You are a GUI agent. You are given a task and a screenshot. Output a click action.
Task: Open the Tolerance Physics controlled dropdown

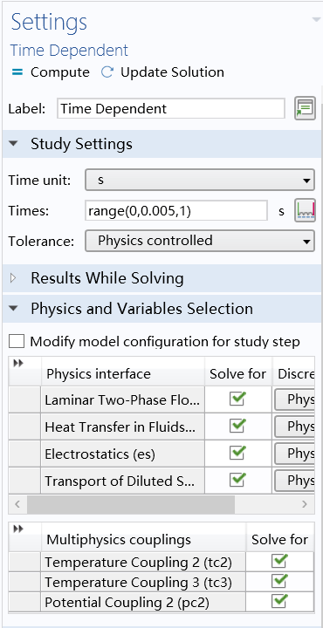click(x=200, y=241)
